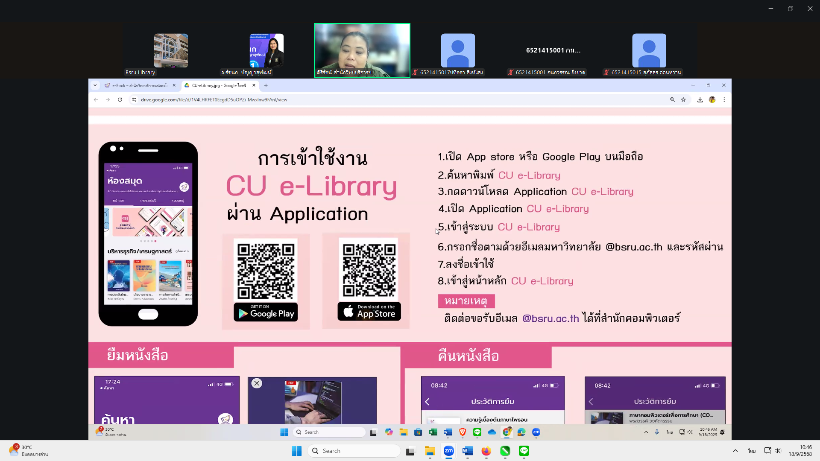Image resolution: width=820 pixels, height=461 pixels.
Task: Open the Chrome three-dot menu
Action: [x=724, y=99]
